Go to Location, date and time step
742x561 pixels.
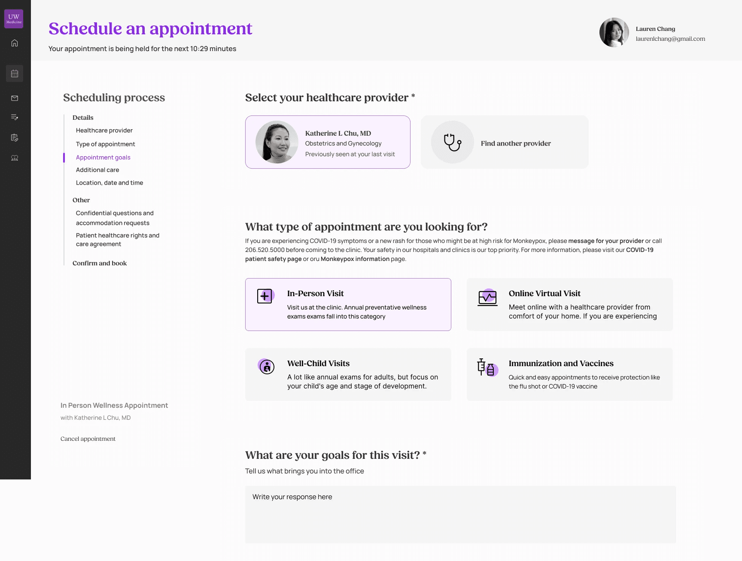pos(109,183)
